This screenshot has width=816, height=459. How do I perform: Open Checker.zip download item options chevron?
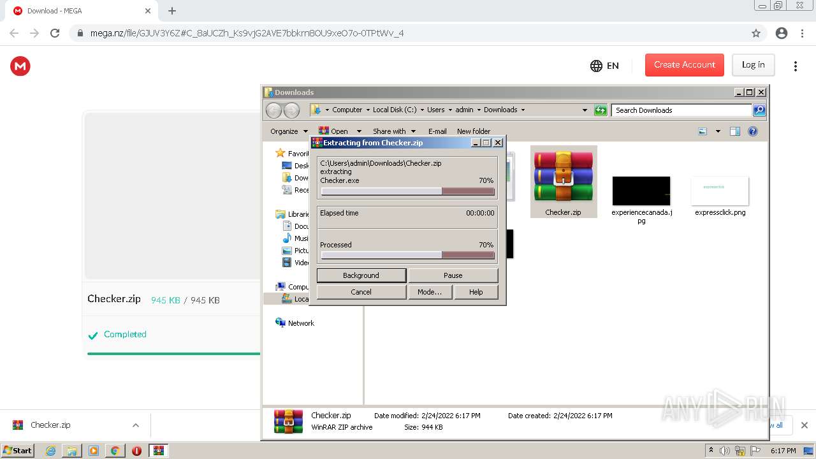tap(135, 425)
